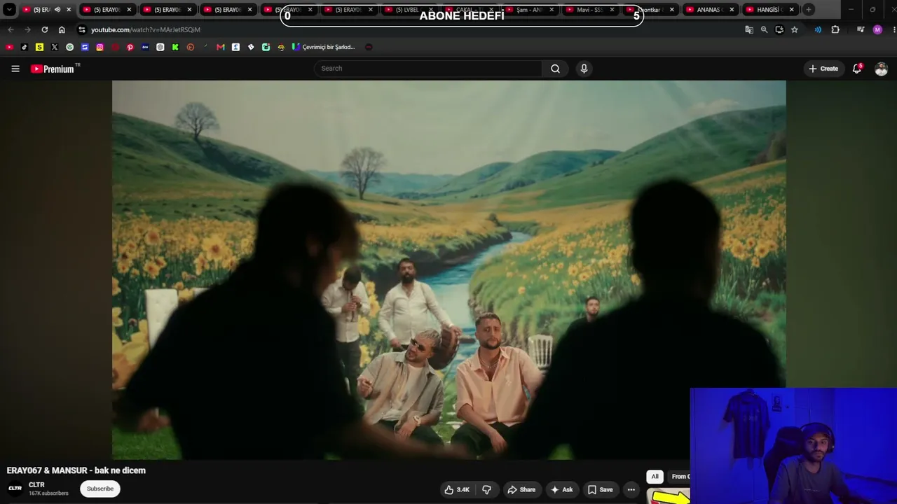Click the search magnifier button
Viewport: 897px width, 504px height.
click(555, 69)
